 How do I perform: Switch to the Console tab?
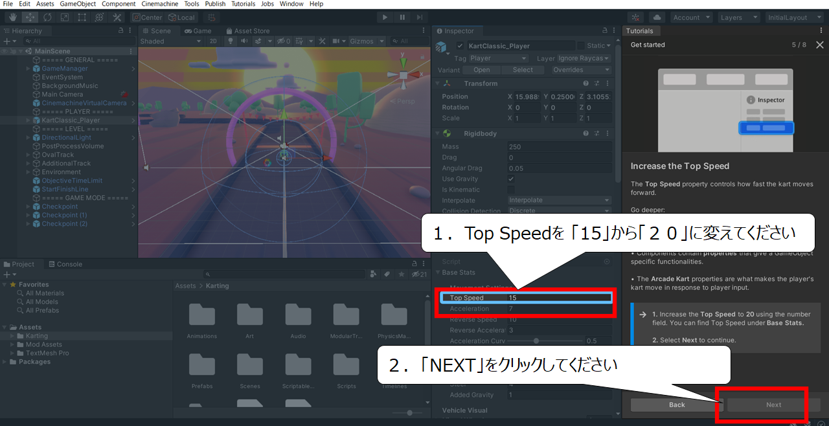tap(65, 264)
